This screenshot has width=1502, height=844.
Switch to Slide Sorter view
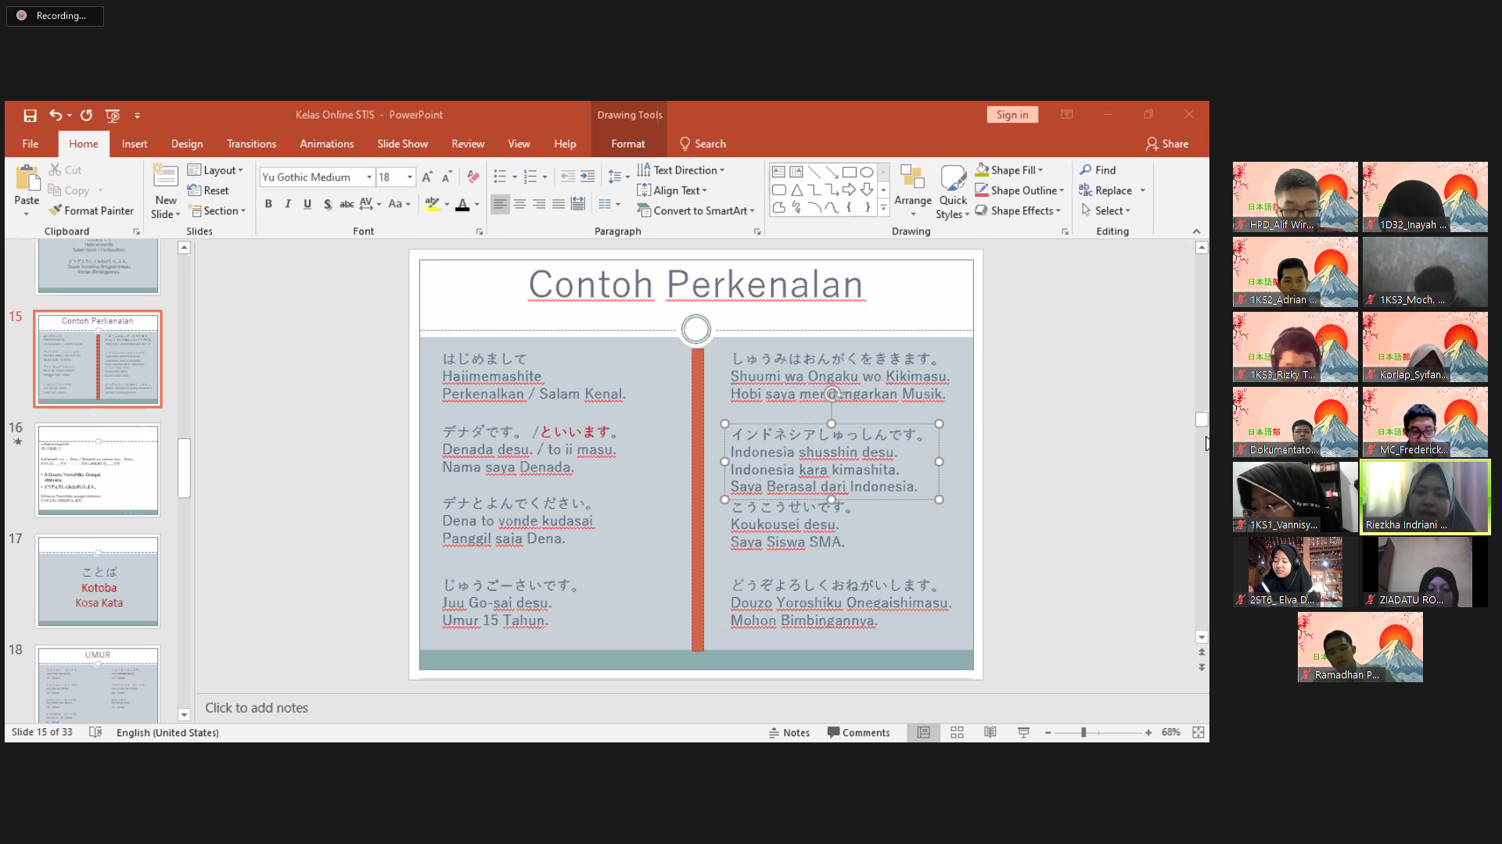[x=957, y=732]
